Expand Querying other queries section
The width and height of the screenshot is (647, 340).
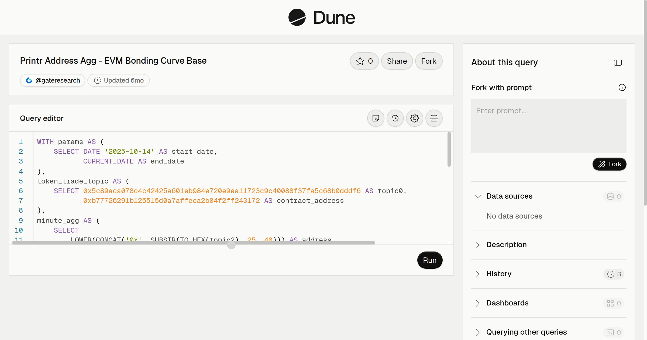click(x=477, y=332)
